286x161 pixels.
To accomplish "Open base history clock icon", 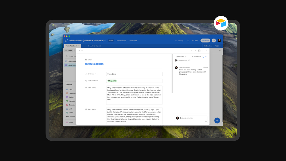I will click(188, 40).
